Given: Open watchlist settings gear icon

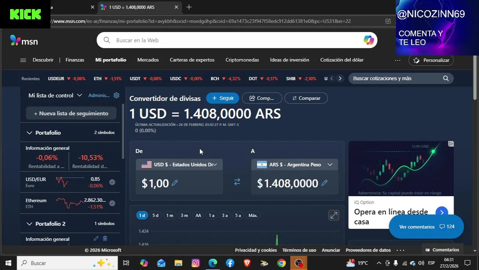Looking at the screenshot, I should (x=116, y=95).
